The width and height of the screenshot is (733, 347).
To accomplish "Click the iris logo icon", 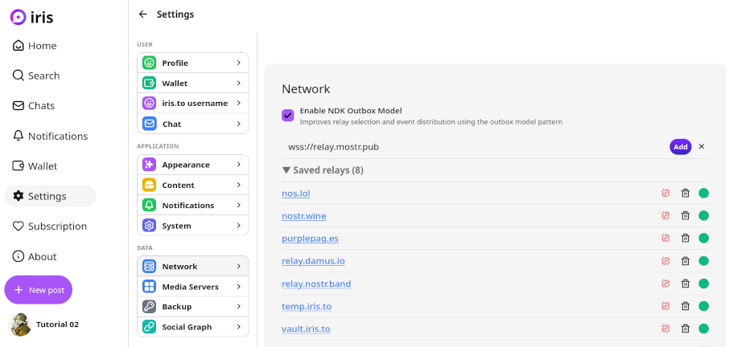I will (18, 17).
